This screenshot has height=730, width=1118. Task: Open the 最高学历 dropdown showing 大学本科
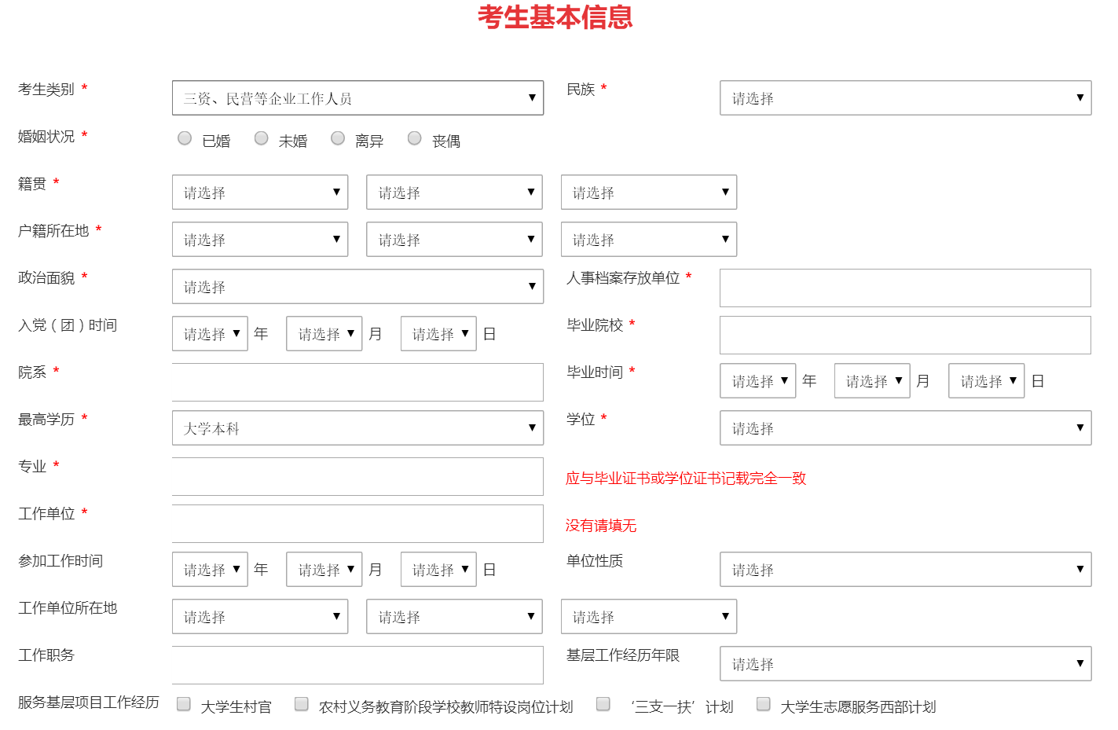(357, 428)
